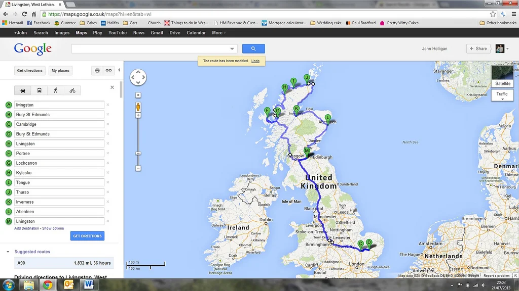This screenshot has height=291, width=519.
Task: Open the More menu in Google bar
Action: pyautogui.click(x=219, y=33)
